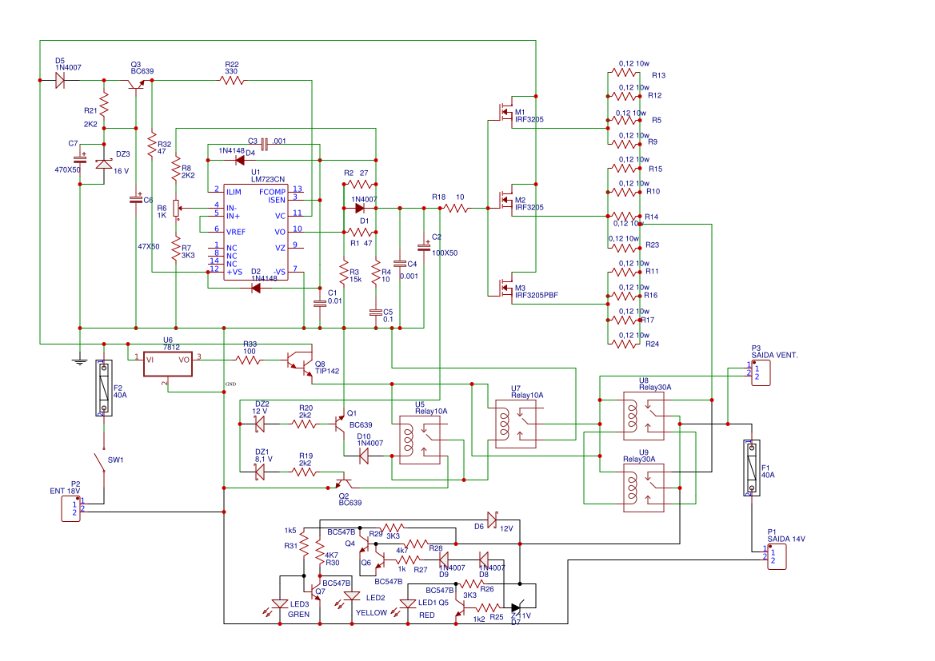Screen dimensions: 935x661
Task: Select the 'IRF3205PBF' label text
Action: click(536, 296)
